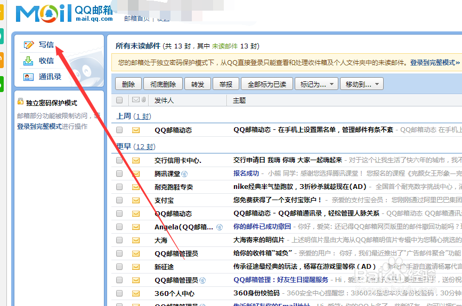The height and width of the screenshot is (306, 462).
Task: Click the attachment paperclip column icon
Action: point(144,100)
